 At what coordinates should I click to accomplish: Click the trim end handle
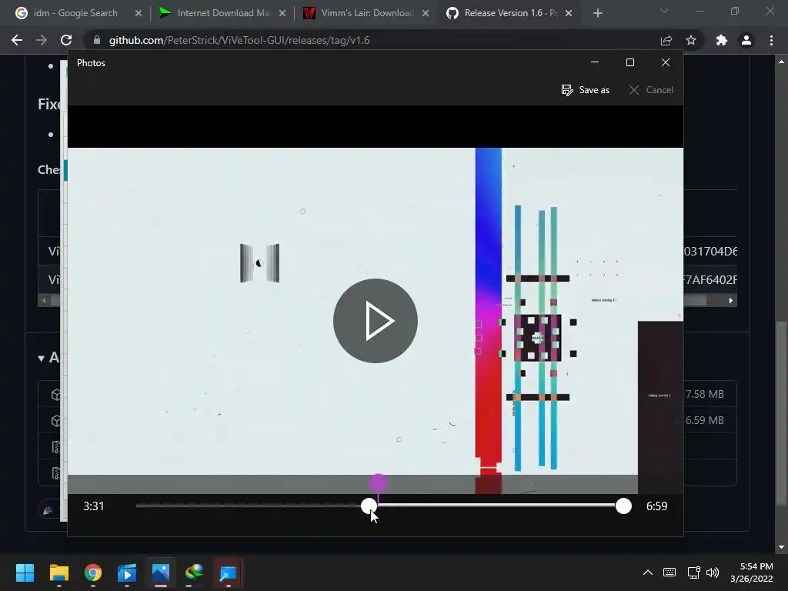[x=623, y=506]
